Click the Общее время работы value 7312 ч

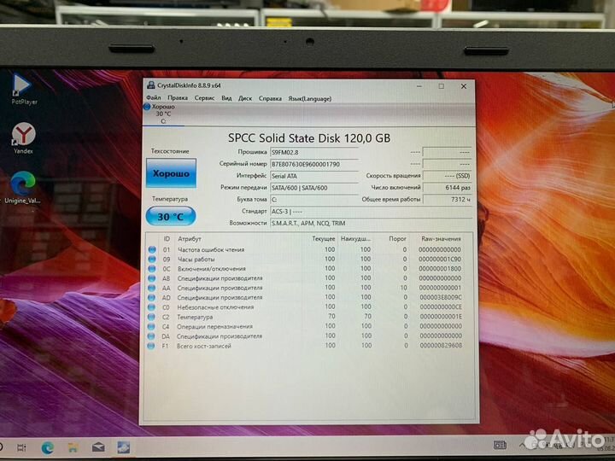point(448,199)
